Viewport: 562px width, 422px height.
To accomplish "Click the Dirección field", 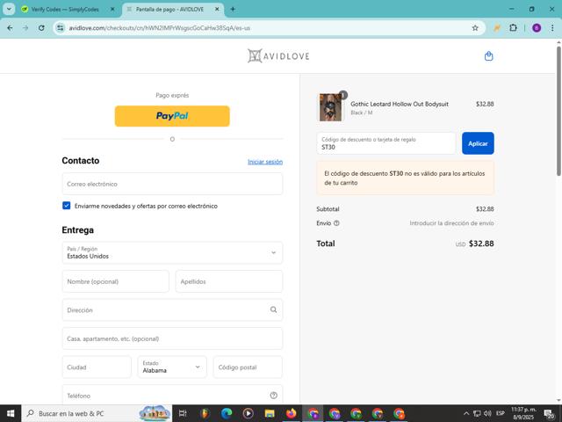I will (172, 309).
